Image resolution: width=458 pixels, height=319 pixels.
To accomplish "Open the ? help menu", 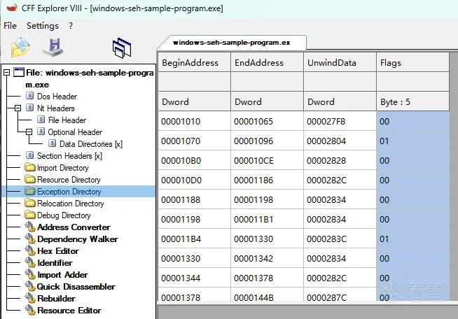I will pyautogui.click(x=71, y=26).
